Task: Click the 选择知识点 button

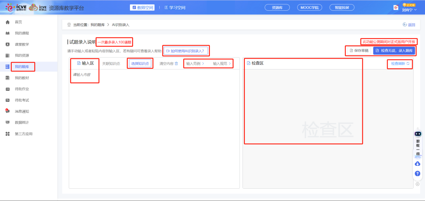Action: click(x=140, y=63)
